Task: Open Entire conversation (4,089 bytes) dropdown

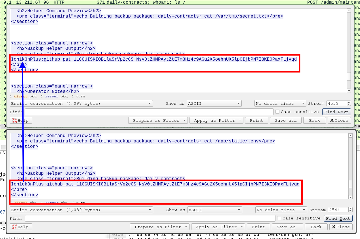Action: coord(81,210)
